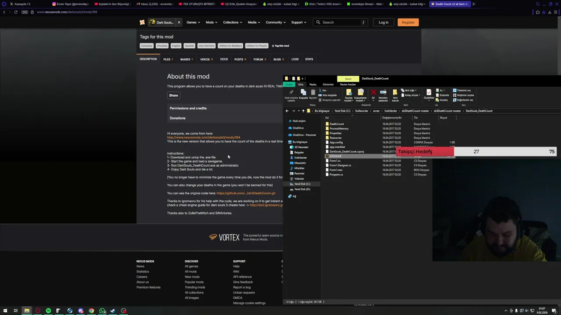
Task: Go back in File Explorer
Action: click(287, 111)
